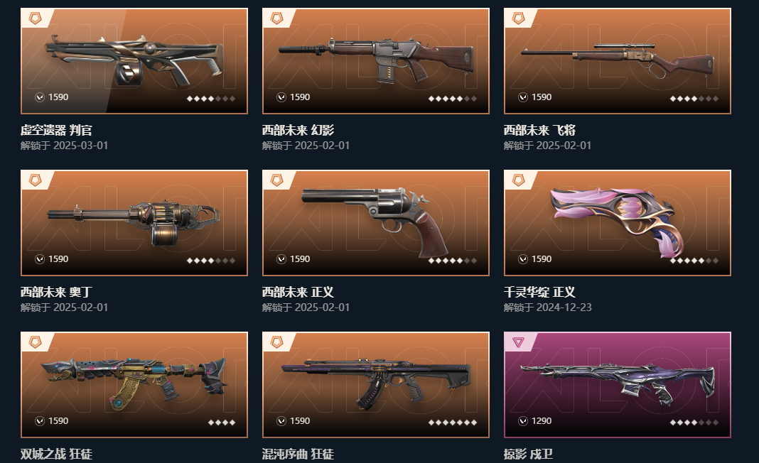
Task: Click the pink tier badge on 掠影 戍卫 card
Action: click(518, 342)
